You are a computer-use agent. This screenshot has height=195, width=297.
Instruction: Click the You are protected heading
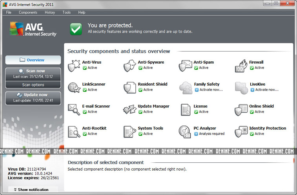click(110, 25)
